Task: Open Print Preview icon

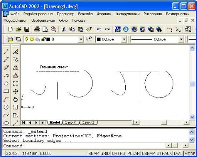Action: click(x=45, y=29)
